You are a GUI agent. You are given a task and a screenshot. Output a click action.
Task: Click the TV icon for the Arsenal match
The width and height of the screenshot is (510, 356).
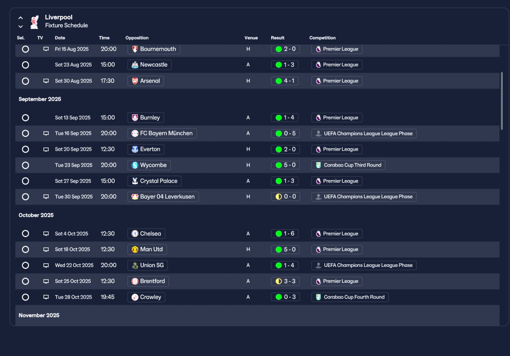coord(46,81)
